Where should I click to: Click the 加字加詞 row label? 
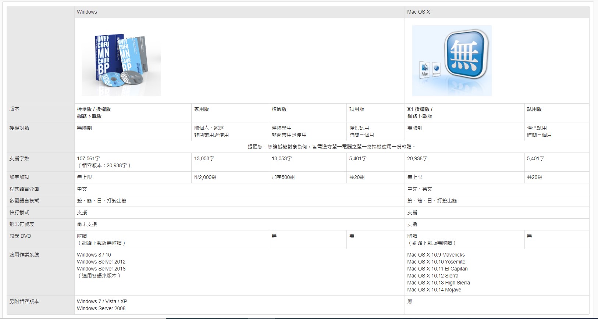[19, 177]
